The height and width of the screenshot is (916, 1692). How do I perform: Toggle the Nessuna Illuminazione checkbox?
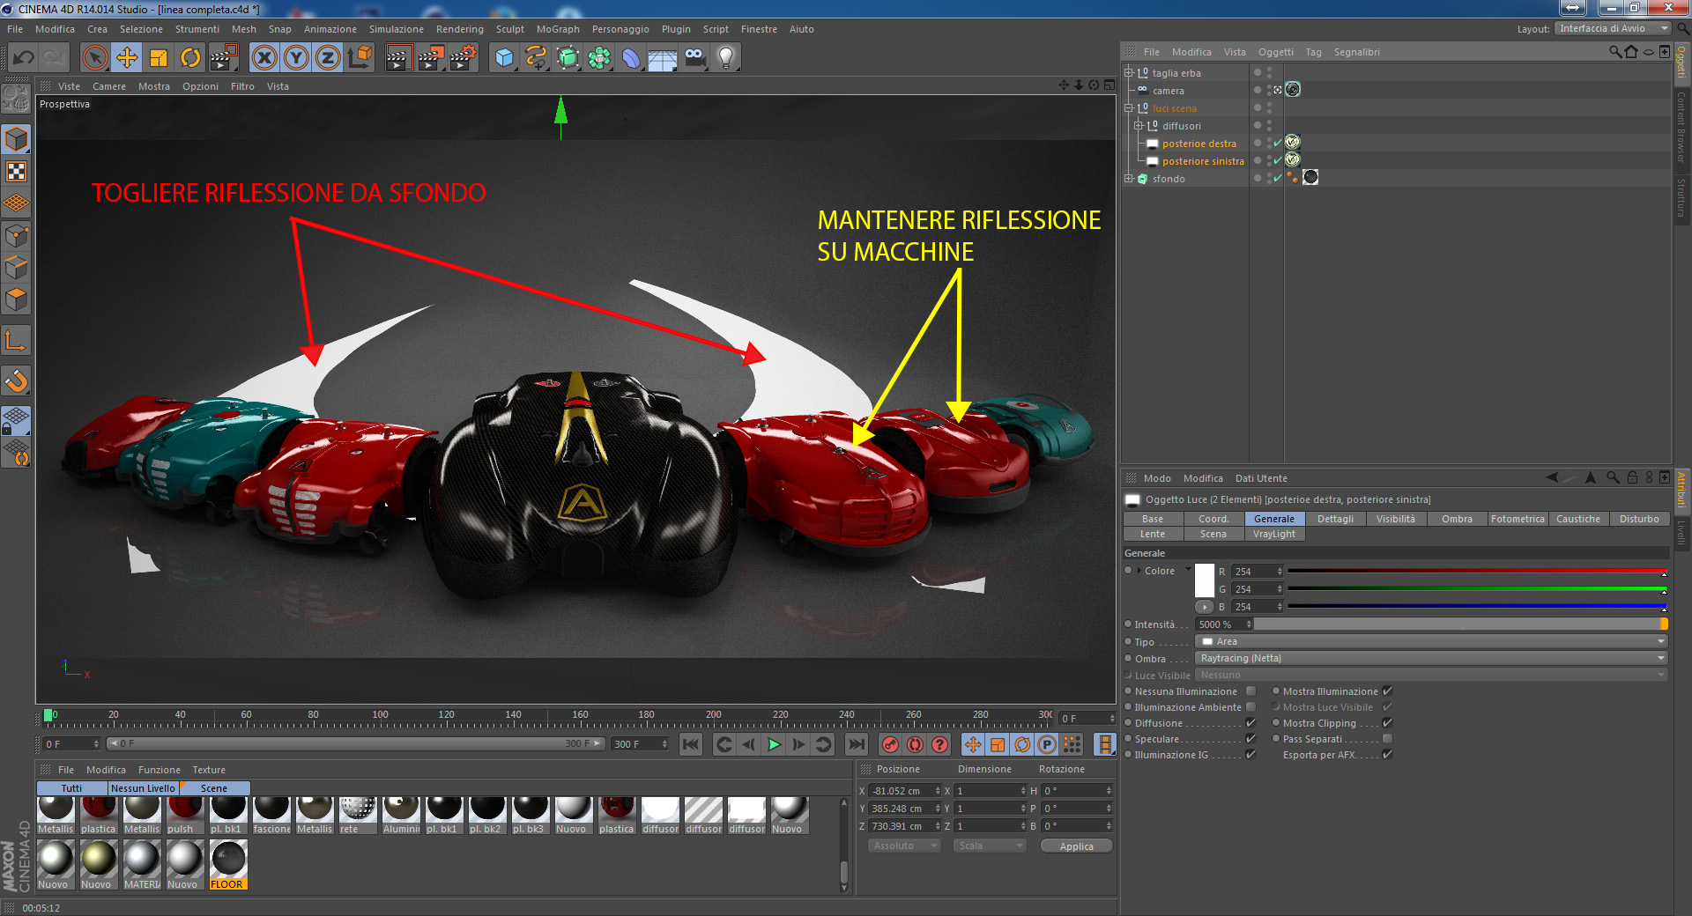(x=1250, y=691)
